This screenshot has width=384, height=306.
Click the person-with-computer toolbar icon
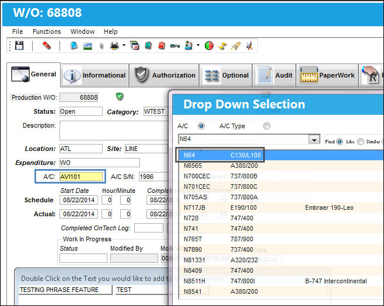click(188, 45)
